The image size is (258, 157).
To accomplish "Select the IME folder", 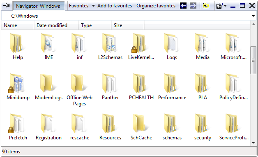I will (x=49, y=47).
